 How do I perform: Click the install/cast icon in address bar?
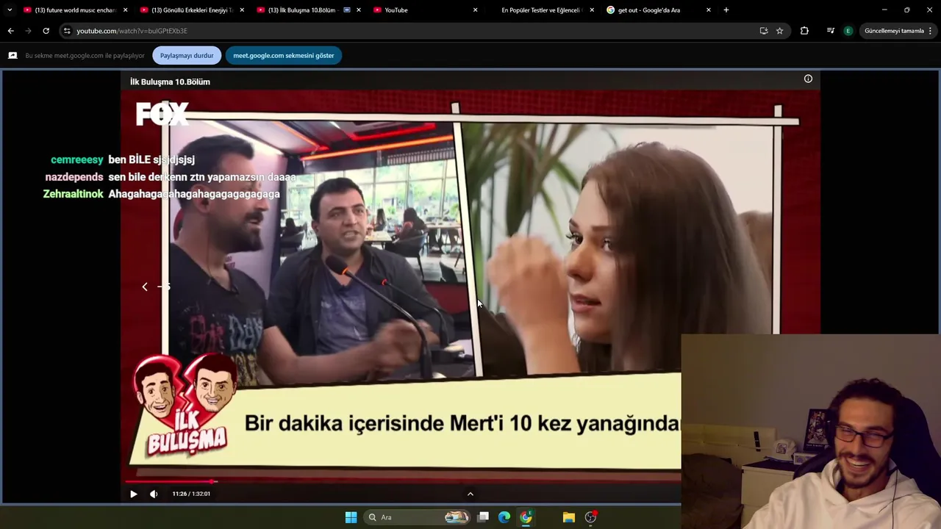[x=764, y=31]
